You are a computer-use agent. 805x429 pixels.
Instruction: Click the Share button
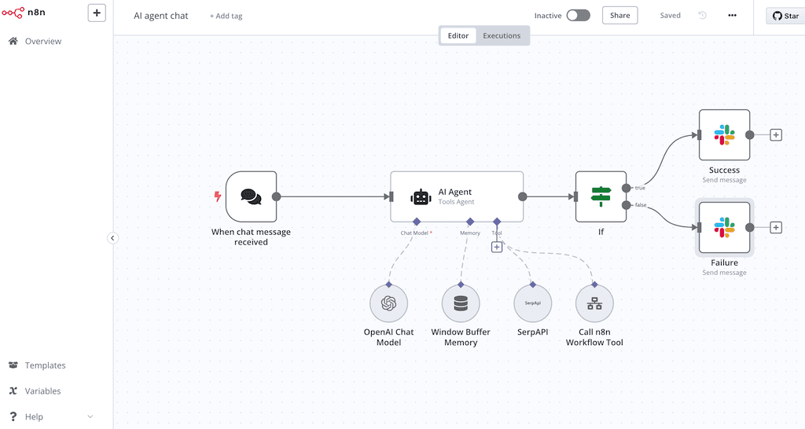tap(619, 16)
